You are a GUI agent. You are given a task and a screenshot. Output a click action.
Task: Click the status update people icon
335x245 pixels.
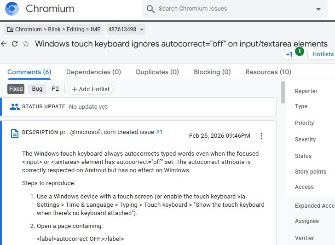15,107
